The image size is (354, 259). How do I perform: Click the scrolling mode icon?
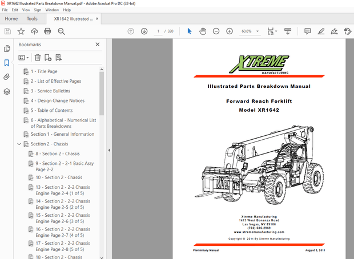pos(288,31)
